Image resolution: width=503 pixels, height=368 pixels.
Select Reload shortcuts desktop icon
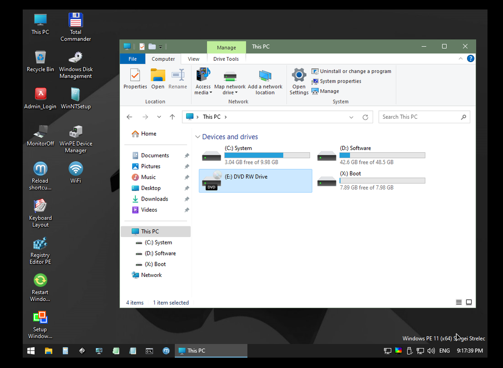(x=41, y=176)
